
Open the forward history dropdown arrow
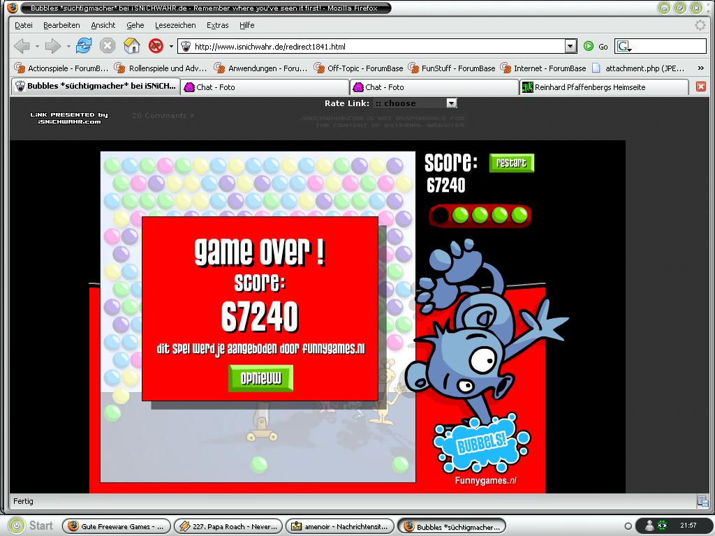(68, 46)
